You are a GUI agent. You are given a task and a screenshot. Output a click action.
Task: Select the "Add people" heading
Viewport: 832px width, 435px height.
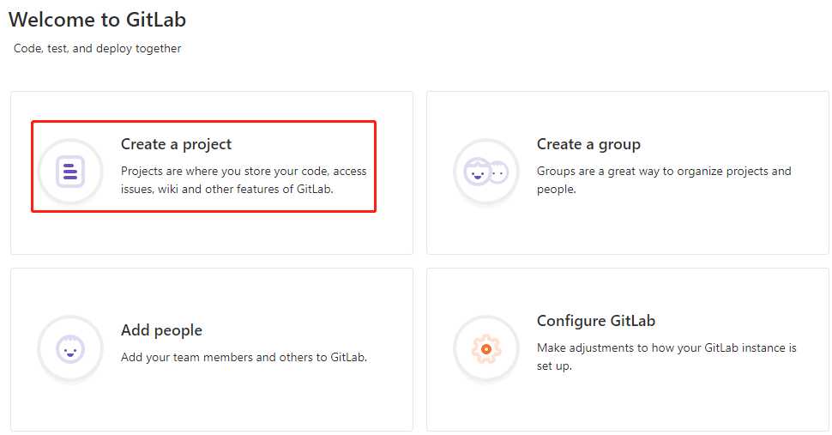[x=161, y=330]
